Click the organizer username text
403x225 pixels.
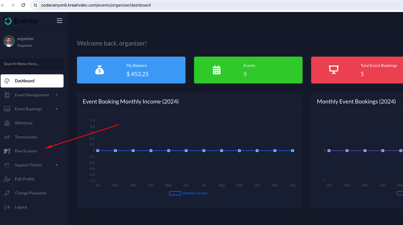pos(25,39)
